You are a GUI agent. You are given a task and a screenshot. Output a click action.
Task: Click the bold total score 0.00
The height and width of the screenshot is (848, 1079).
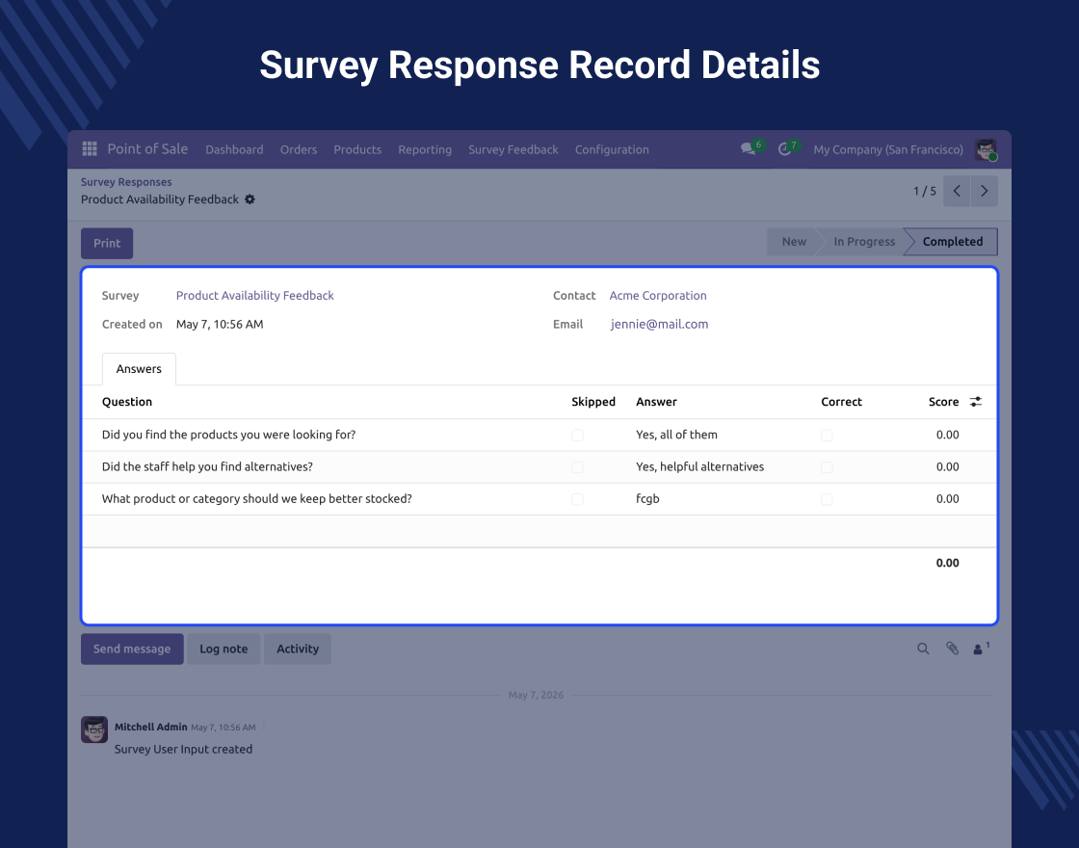[x=947, y=563]
